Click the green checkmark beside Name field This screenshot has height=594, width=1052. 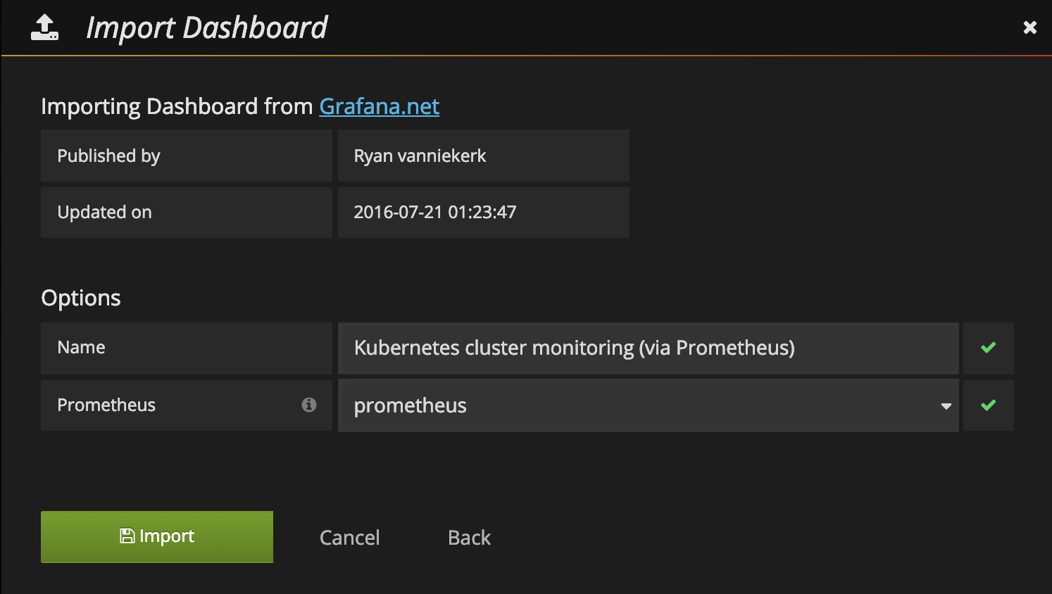(988, 348)
